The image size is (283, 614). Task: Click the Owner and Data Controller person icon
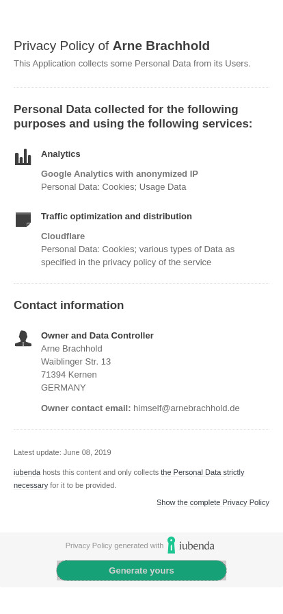tap(23, 339)
